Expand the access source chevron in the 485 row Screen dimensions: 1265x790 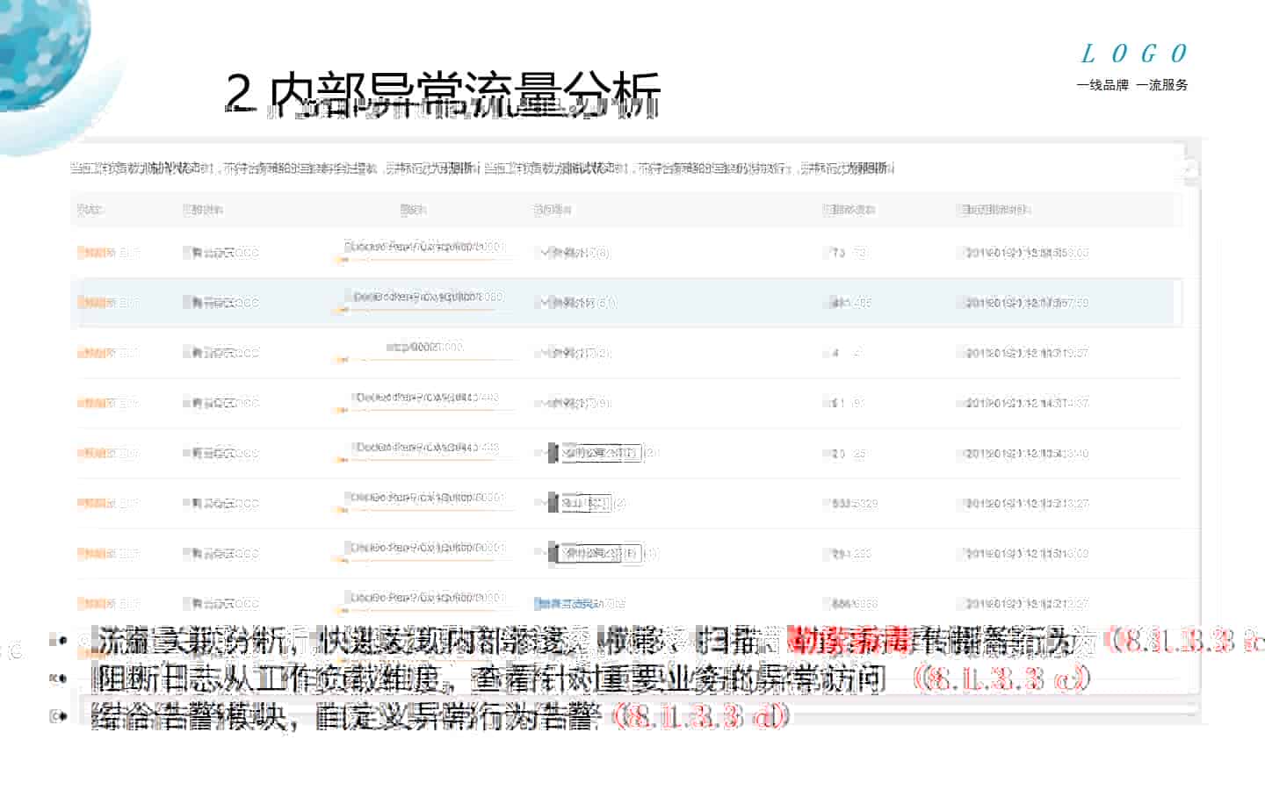545,303
